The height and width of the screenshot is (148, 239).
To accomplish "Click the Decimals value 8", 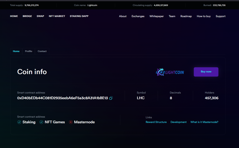I will click(x=171, y=98).
